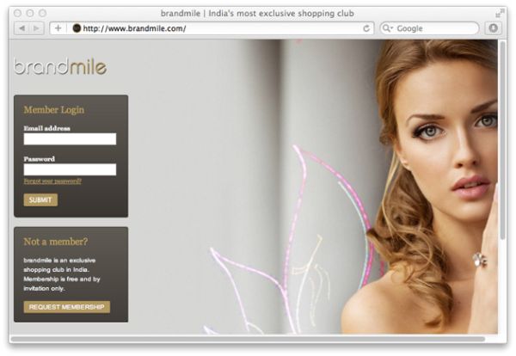Screen dimensions: 516x356
Task: Click the window close button
Action: 17,13
